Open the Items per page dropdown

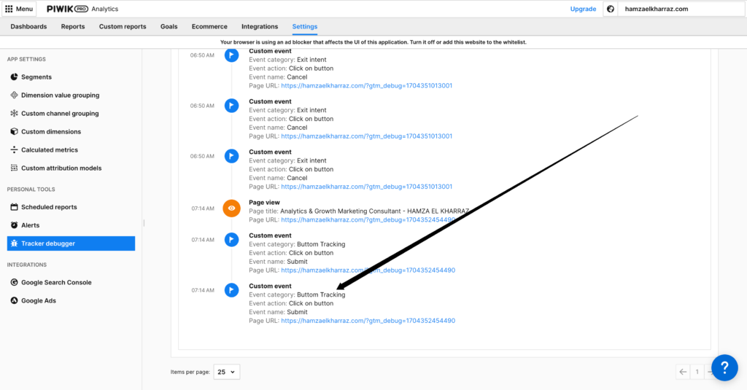point(226,372)
